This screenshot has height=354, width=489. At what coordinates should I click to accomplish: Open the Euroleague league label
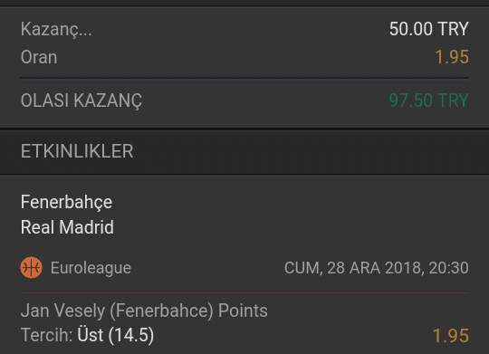pos(91,268)
